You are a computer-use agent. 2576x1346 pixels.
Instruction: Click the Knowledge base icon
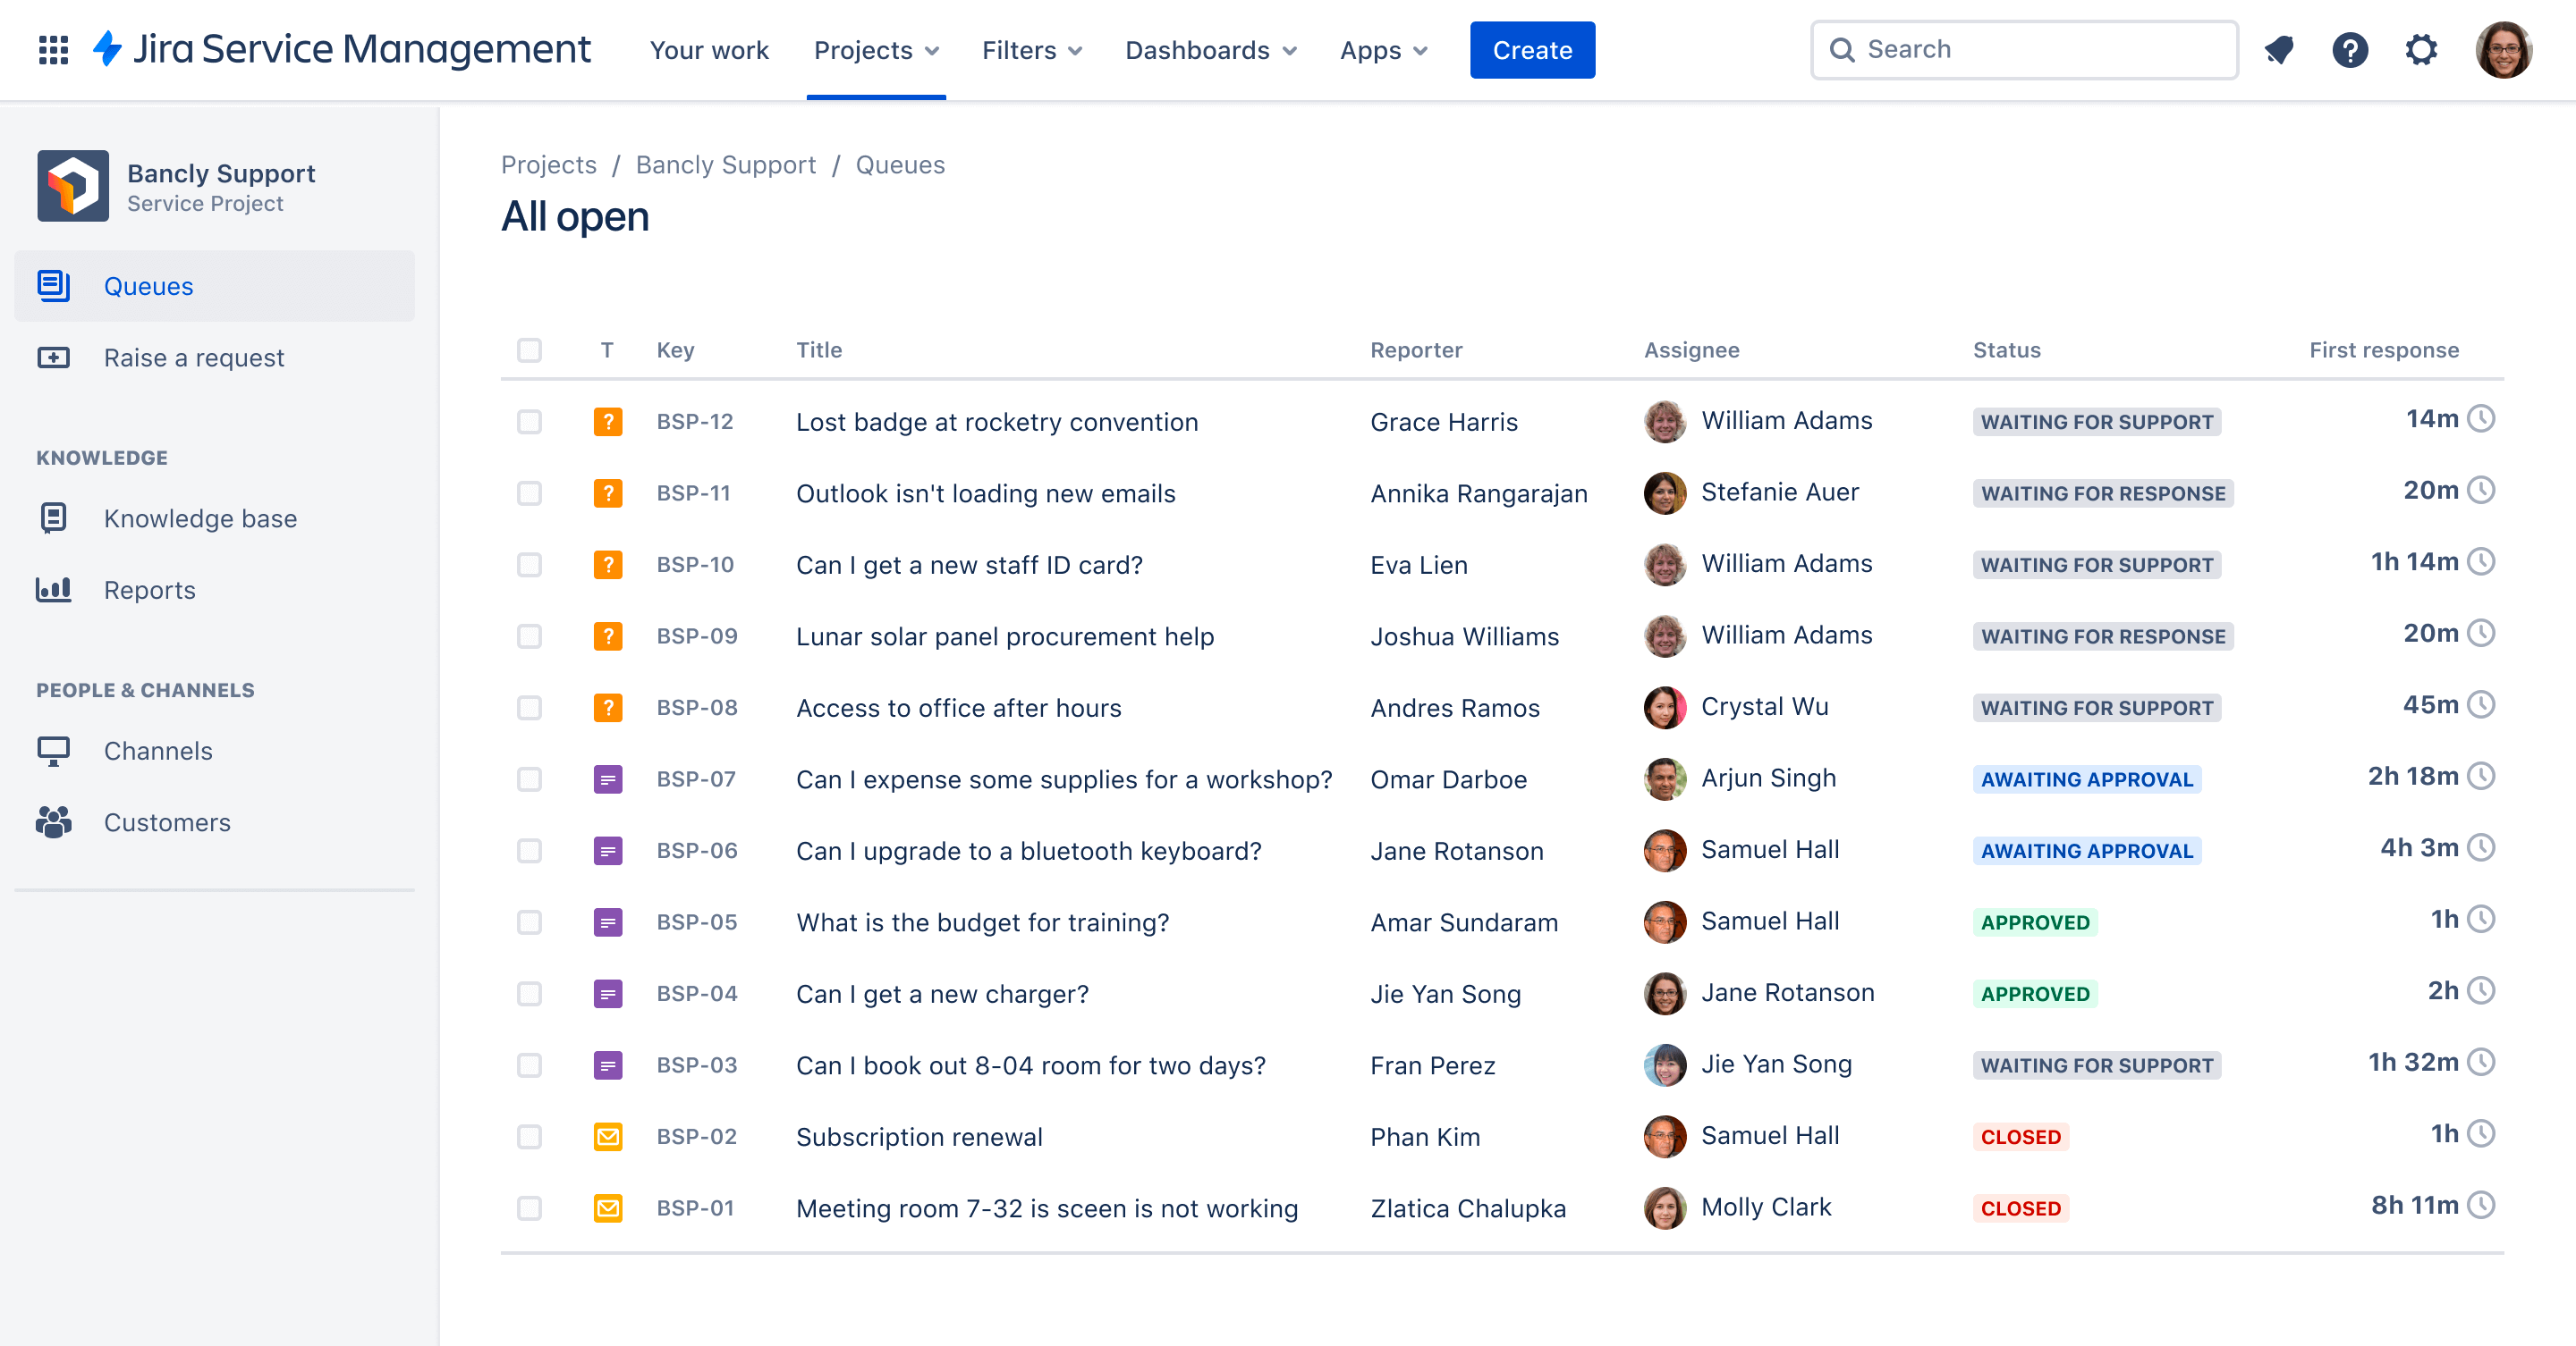[x=55, y=516]
